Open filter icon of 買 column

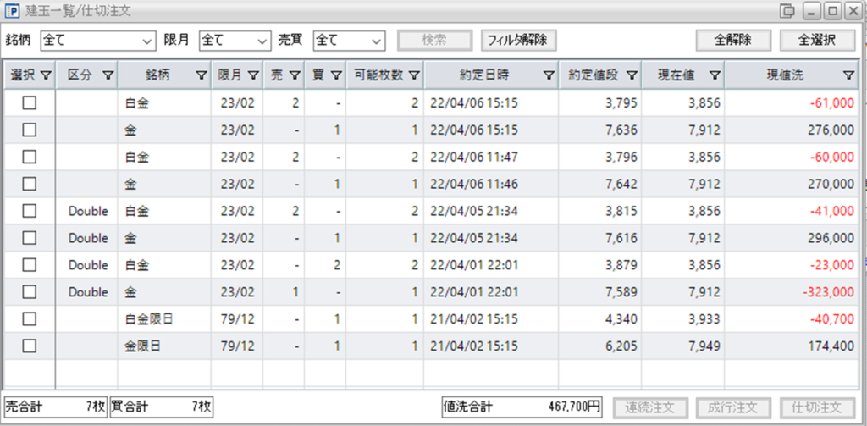[336, 75]
